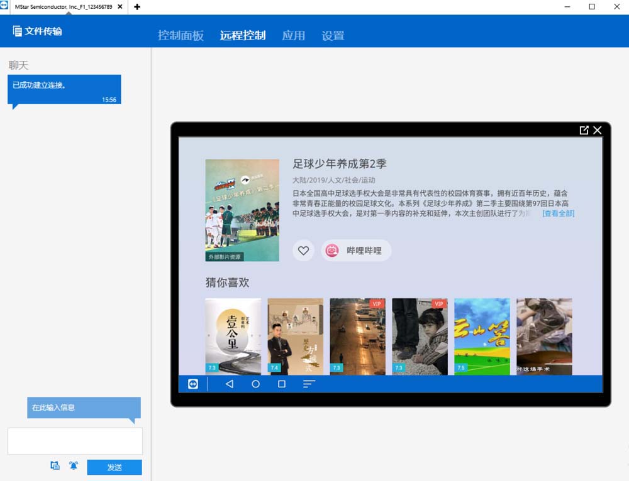The height and width of the screenshot is (481, 629).
Task: Tap the Android recent apps square
Action: tap(282, 384)
